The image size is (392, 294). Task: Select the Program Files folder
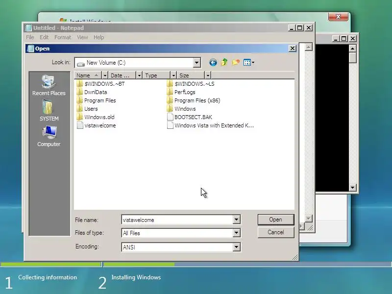96,100
